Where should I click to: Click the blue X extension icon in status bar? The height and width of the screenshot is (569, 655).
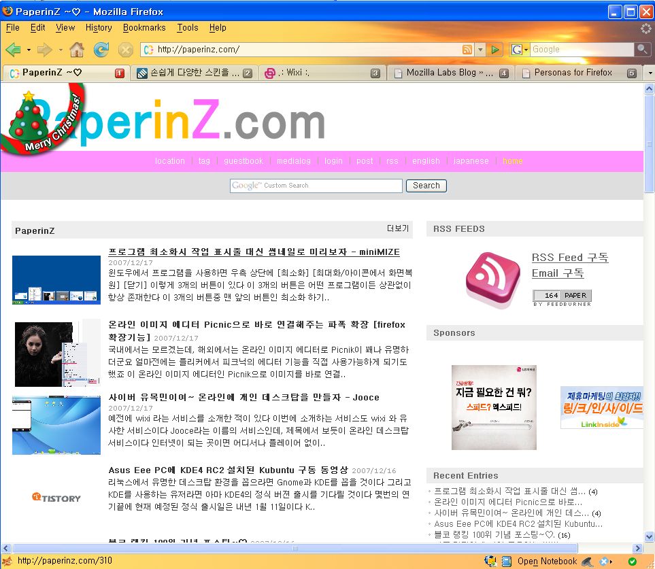(x=604, y=561)
